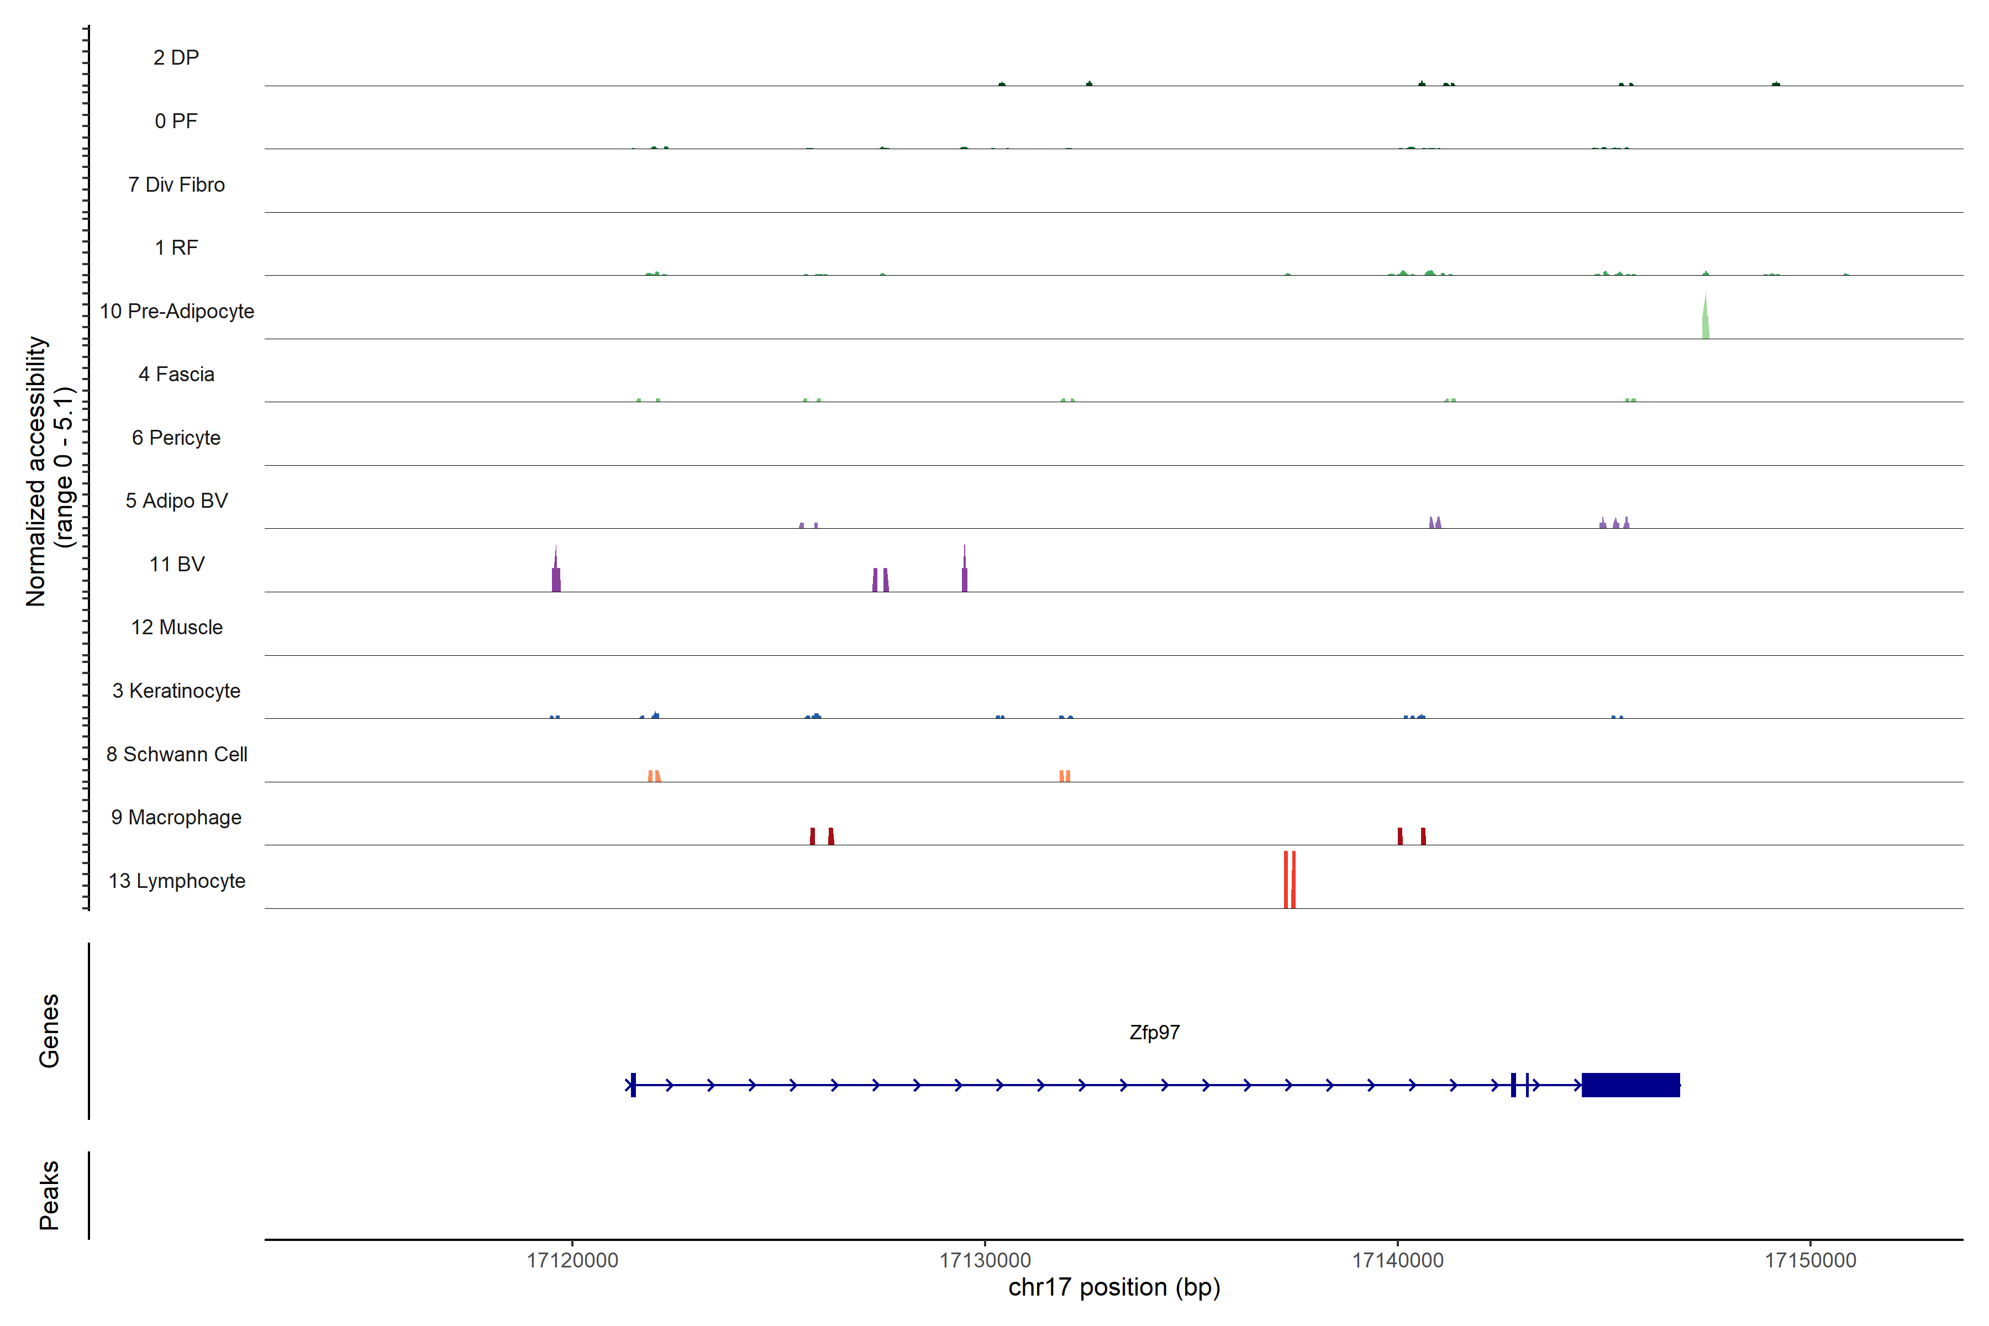
Task: Click the Genes panel label
Action: (49, 1031)
